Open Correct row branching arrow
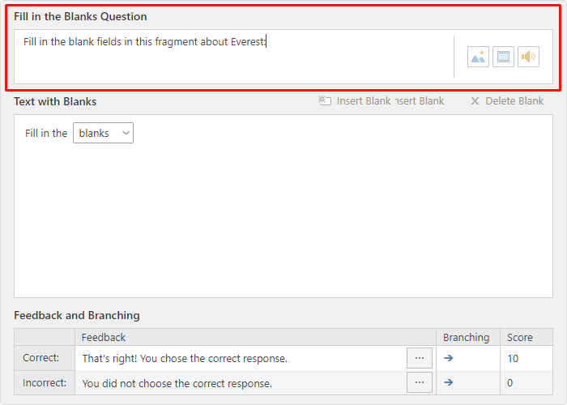 [449, 358]
